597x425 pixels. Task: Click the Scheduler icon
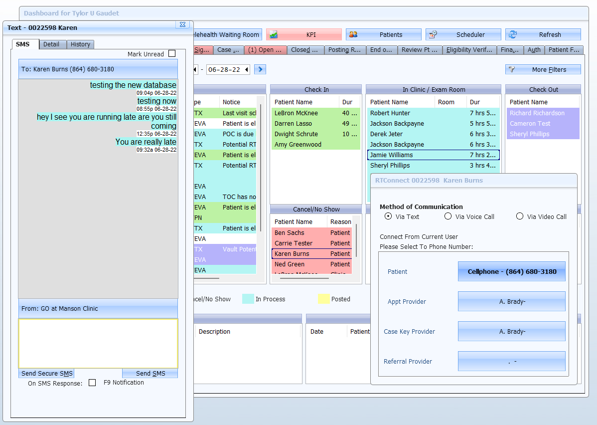pyautogui.click(x=433, y=34)
